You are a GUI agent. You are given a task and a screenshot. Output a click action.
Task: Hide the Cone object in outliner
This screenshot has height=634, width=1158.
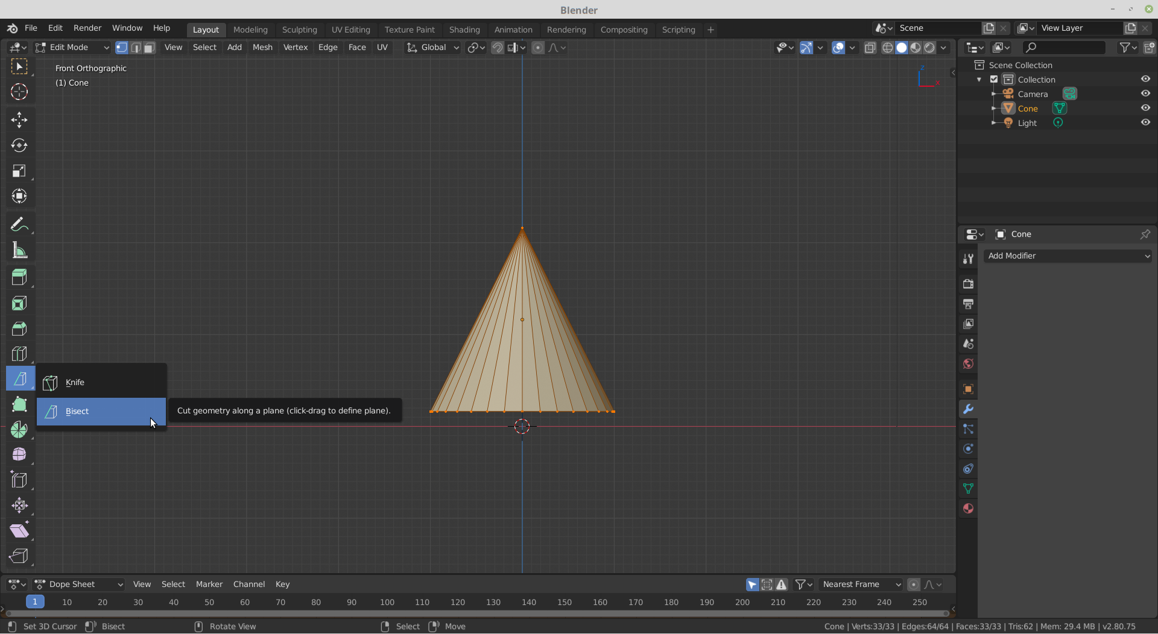coord(1145,108)
